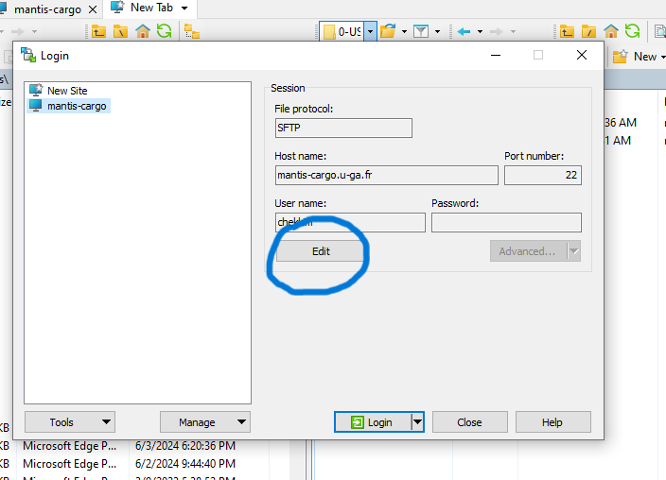This screenshot has width=666, height=480.
Task: Click the home directory icon in left toolbar
Action: (143, 31)
